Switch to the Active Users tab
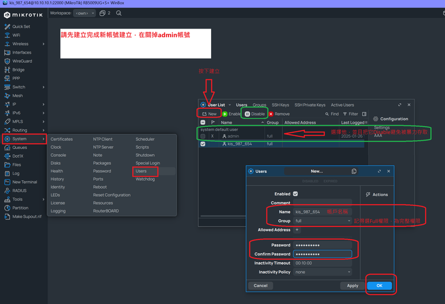The image size is (445, 304). coord(342,105)
